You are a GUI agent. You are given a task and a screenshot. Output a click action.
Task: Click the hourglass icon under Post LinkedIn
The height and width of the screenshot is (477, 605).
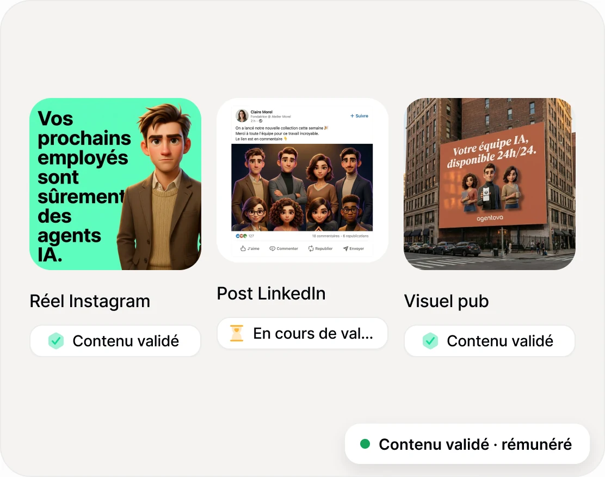tap(237, 333)
